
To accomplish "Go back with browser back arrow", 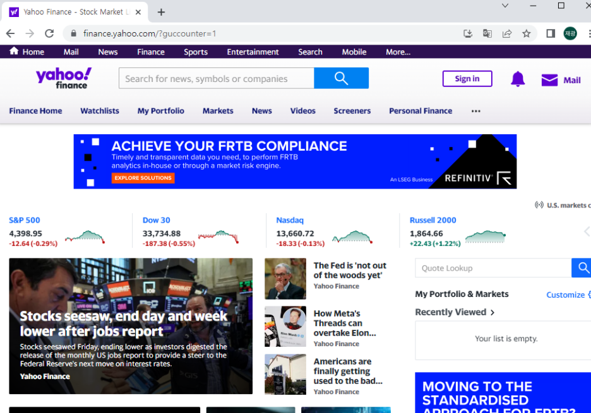I will [x=11, y=33].
